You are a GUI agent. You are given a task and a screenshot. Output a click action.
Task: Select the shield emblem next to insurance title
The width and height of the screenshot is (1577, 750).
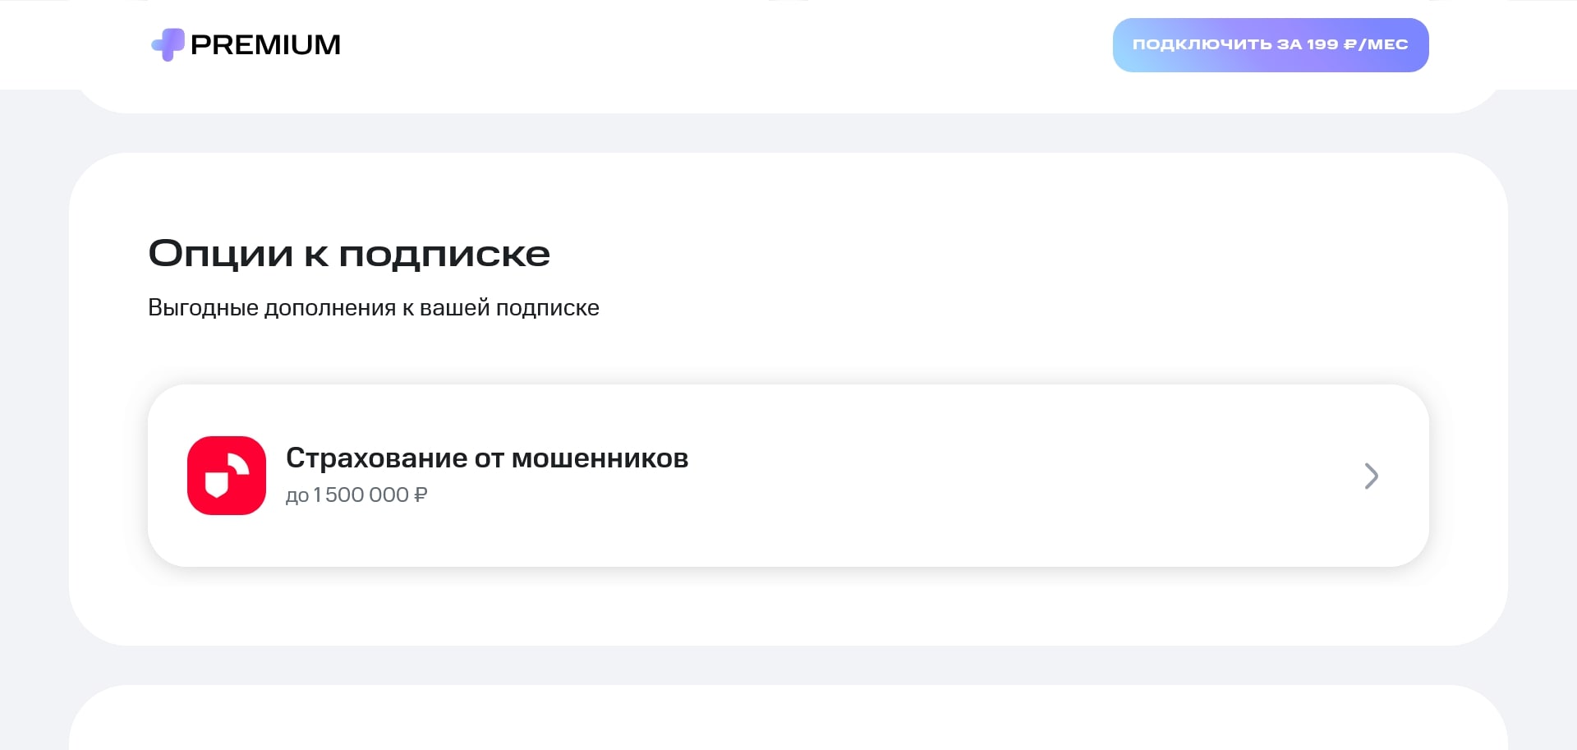click(226, 475)
